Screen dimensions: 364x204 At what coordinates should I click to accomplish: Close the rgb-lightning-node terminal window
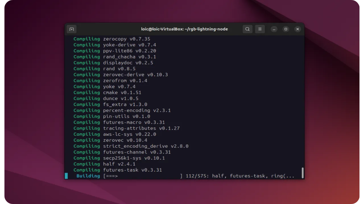pyautogui.click(x=297, y=29)
